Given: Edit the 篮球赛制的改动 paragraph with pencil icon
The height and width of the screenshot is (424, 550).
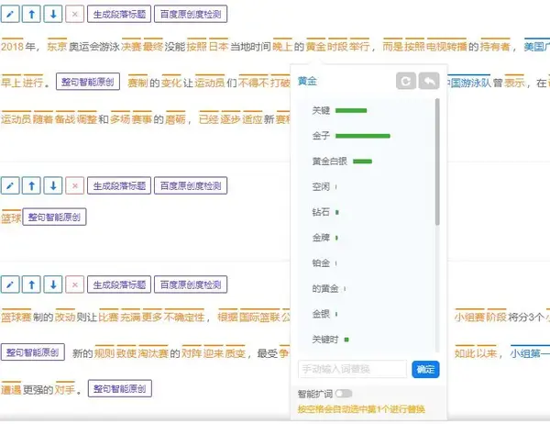Looking at the screenshot, I should pos(10,285).
